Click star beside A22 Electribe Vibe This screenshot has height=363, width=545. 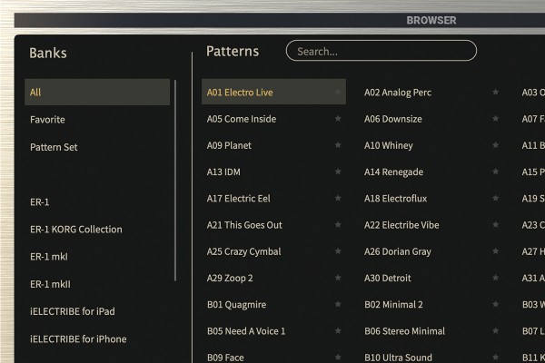(x=496, y=225)
